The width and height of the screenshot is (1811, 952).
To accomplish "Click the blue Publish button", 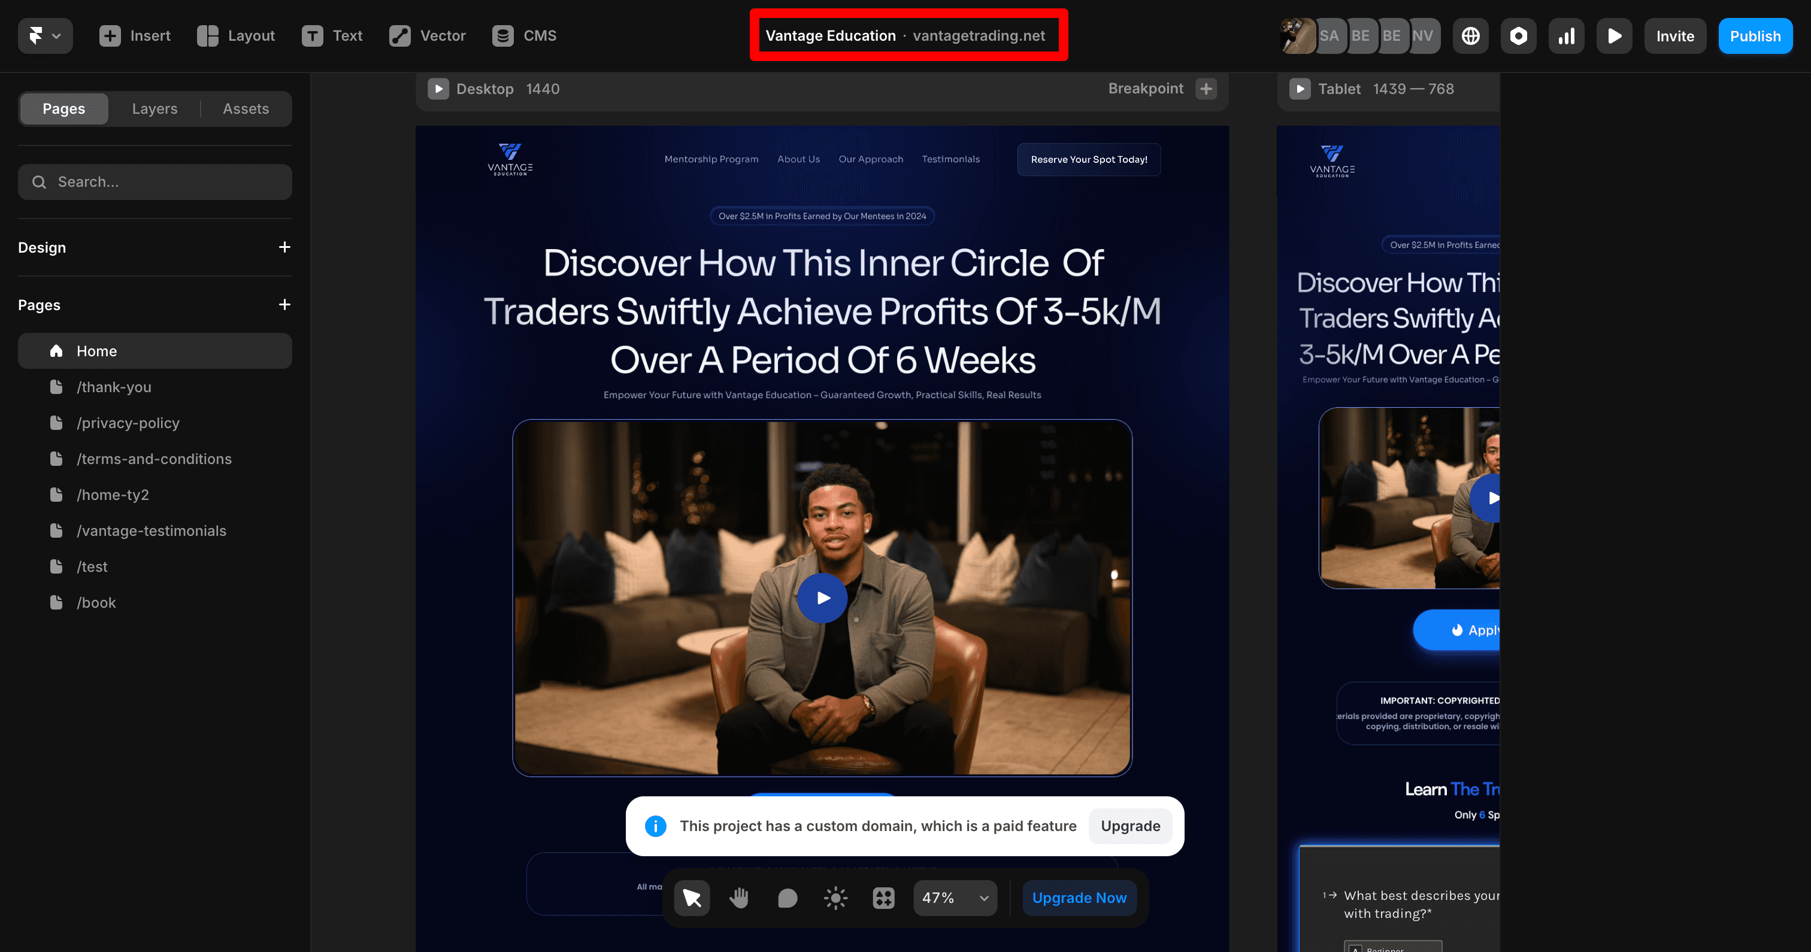I will click(1755, 36).
